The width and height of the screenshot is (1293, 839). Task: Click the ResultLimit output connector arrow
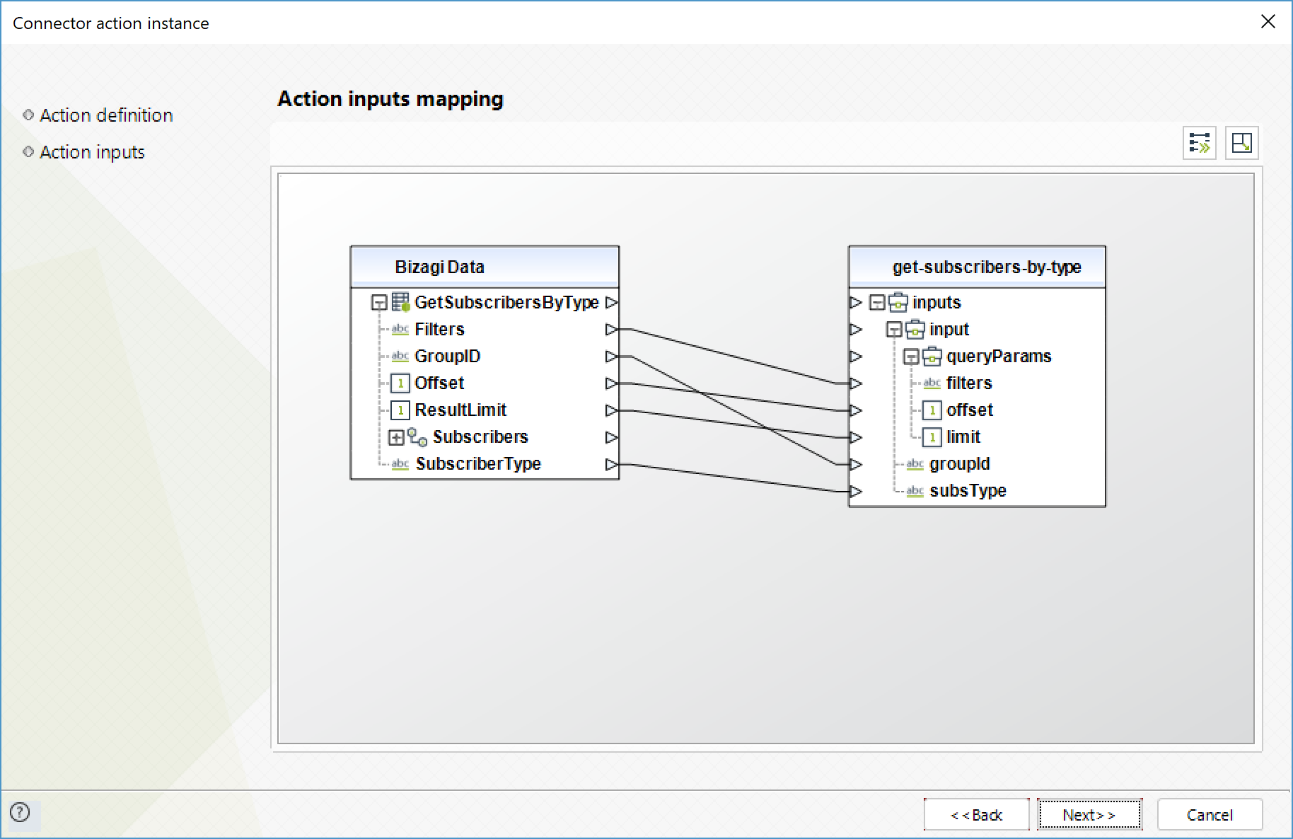pos(611,410)
